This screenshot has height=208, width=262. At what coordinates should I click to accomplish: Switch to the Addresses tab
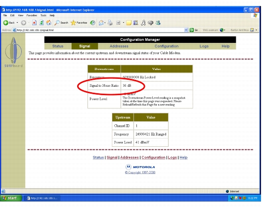(119, 46)
